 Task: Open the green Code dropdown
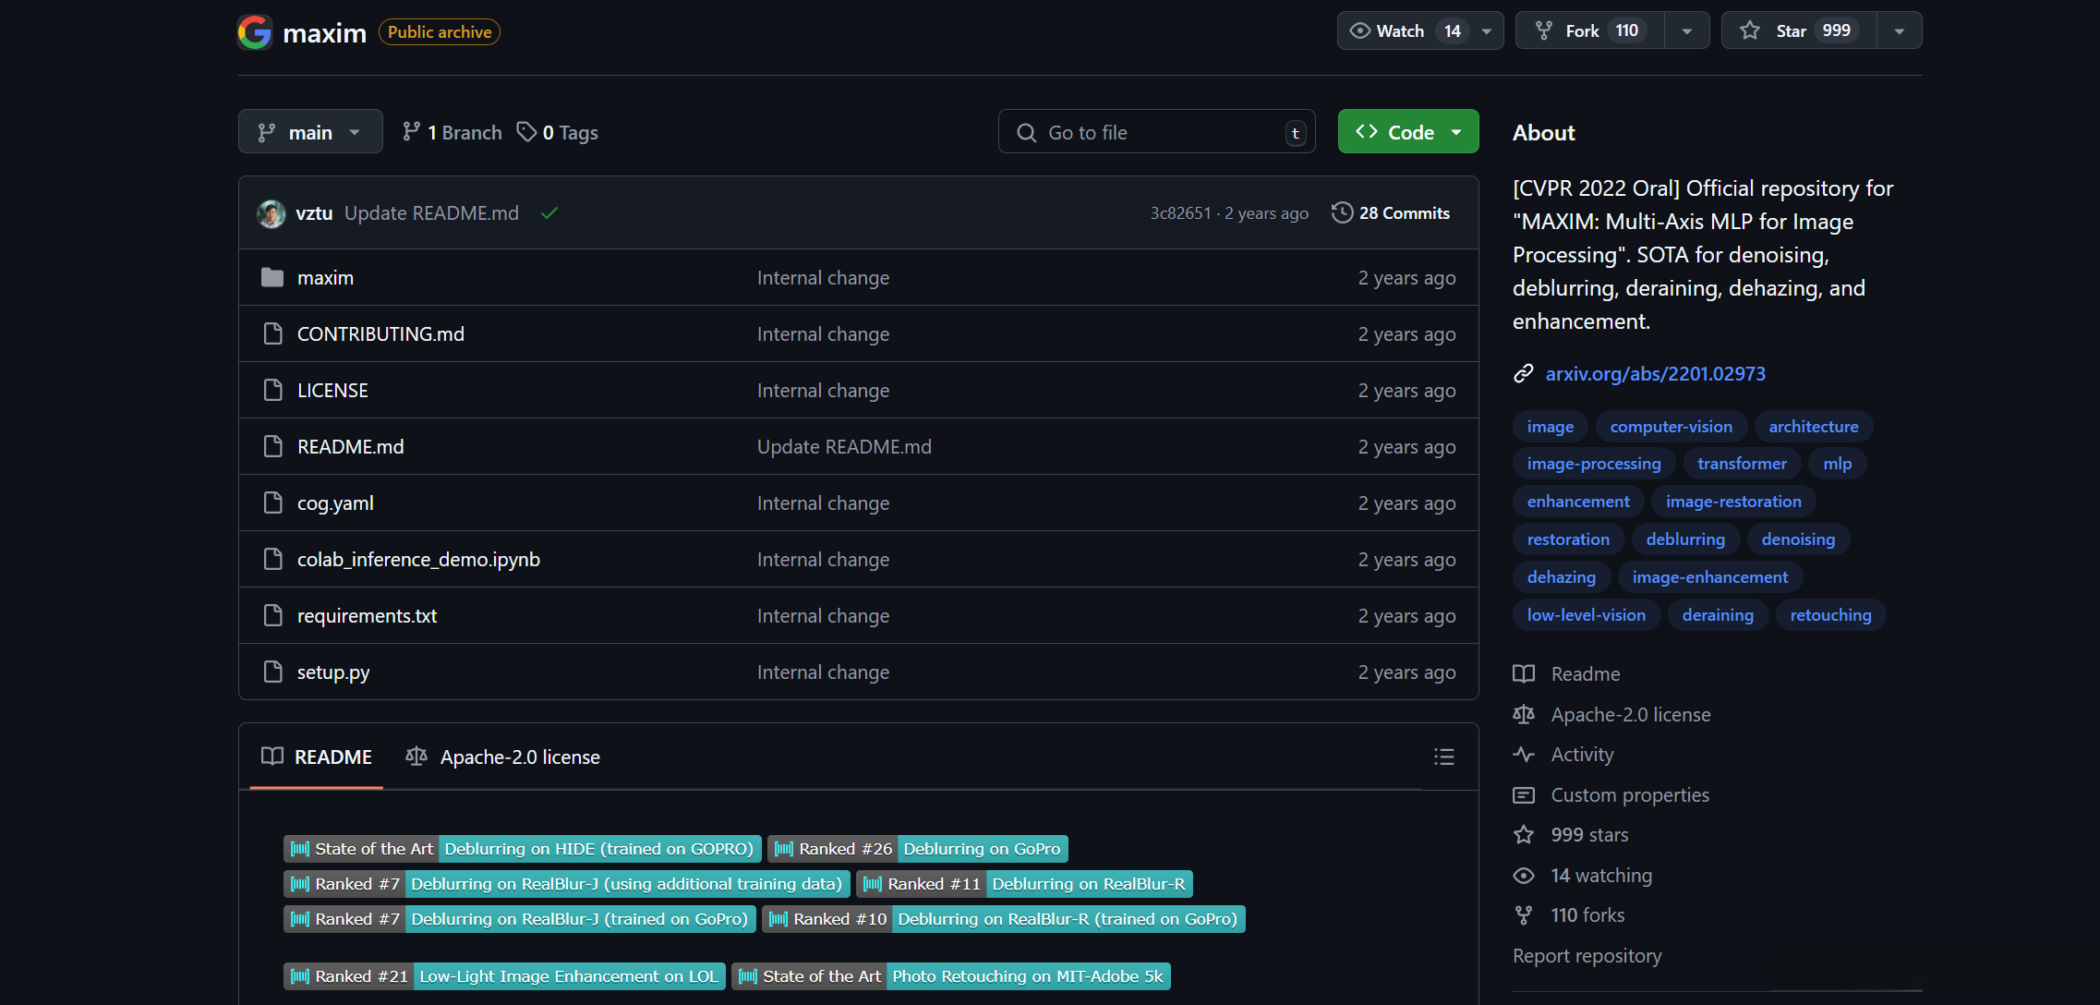coord(1407,132)
